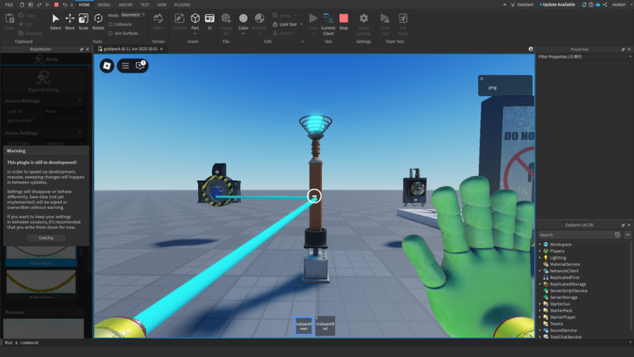Expand the Lighting tree node
The height and width of the screenshot is (357, 634).
(x=540, y=258)
